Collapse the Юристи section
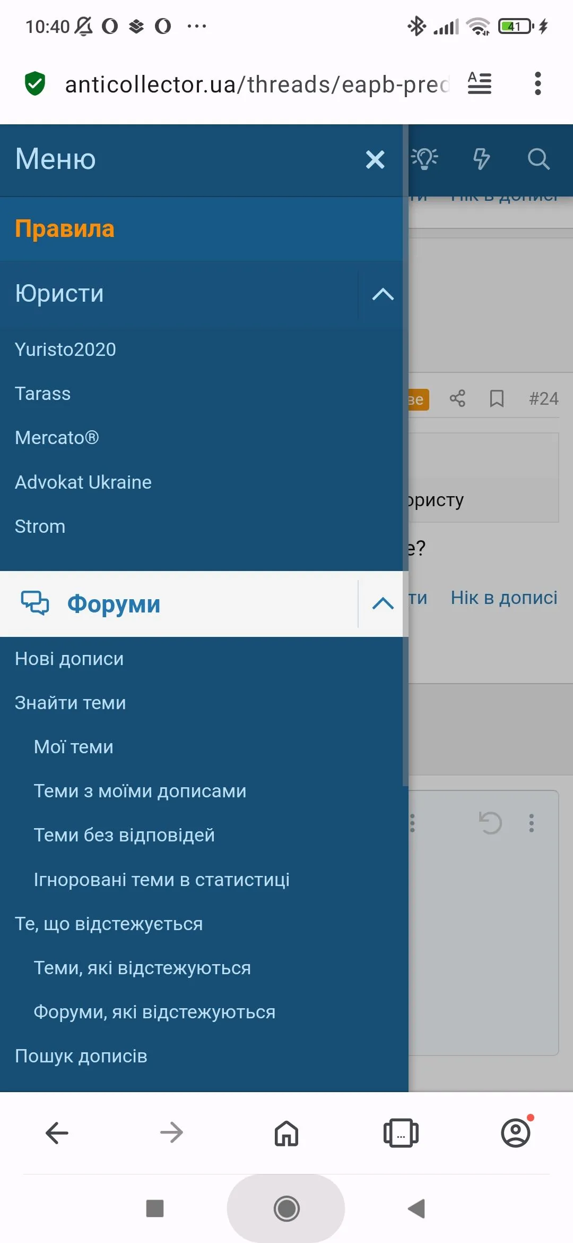Screen dimensions: 573x1243 click(x=383, y=294)
